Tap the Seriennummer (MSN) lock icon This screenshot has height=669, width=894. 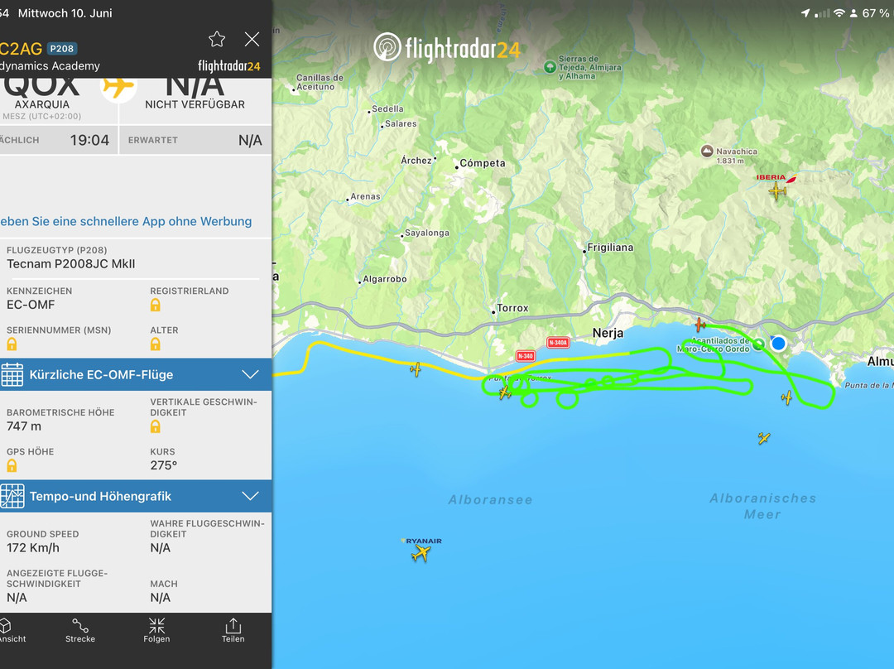coord(12,344)
